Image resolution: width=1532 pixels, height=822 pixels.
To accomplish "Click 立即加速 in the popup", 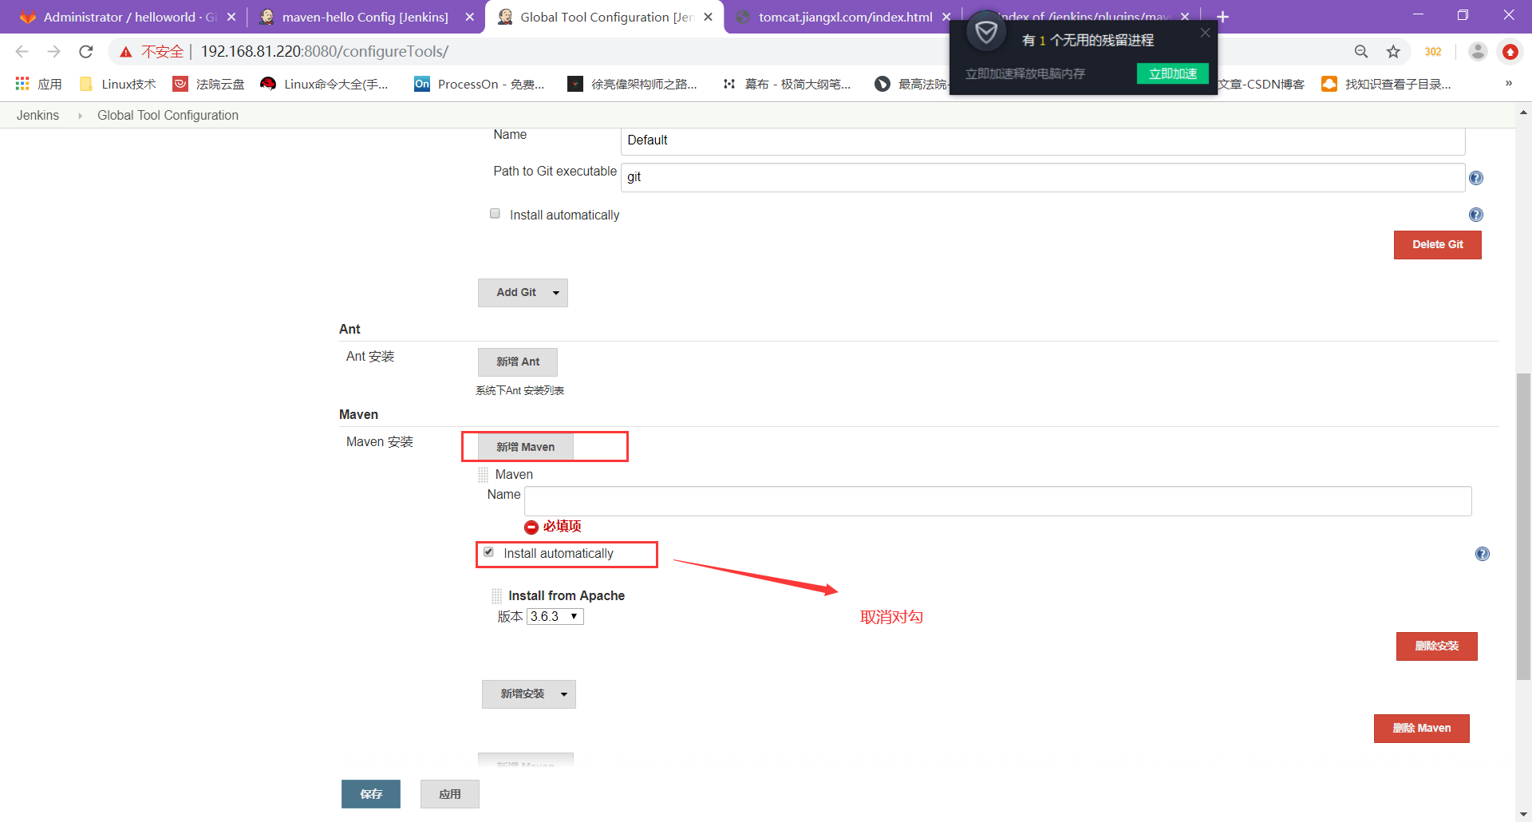I will point(1172,73).
